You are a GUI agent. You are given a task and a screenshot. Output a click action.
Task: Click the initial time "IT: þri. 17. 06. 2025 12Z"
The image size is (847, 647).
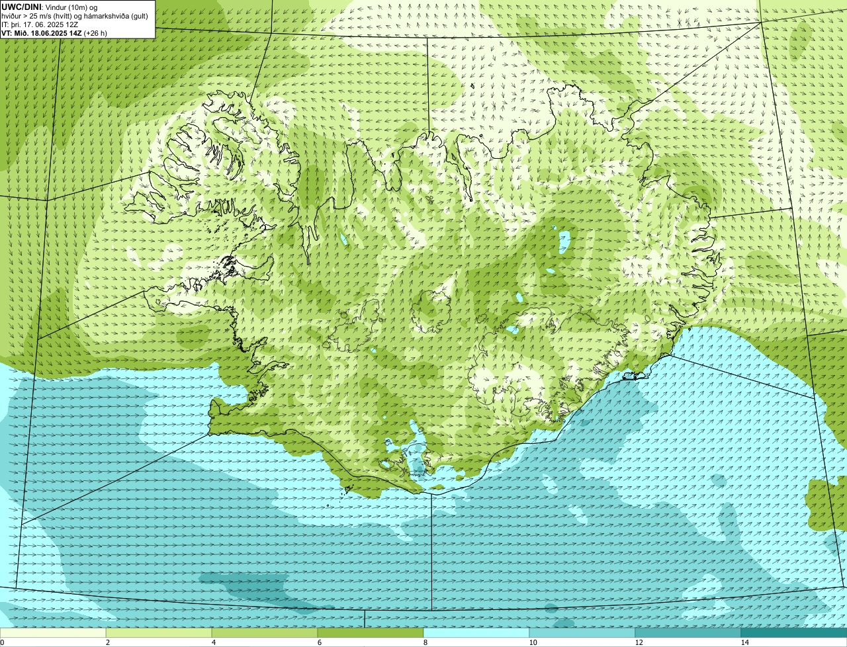tap(40, 24)
